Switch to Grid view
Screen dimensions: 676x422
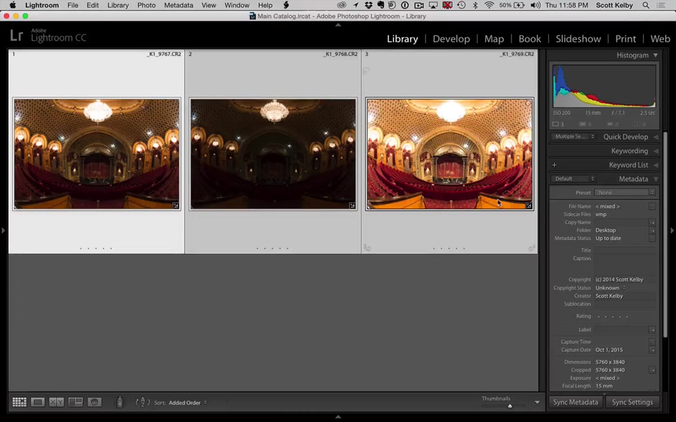(20, 402)
